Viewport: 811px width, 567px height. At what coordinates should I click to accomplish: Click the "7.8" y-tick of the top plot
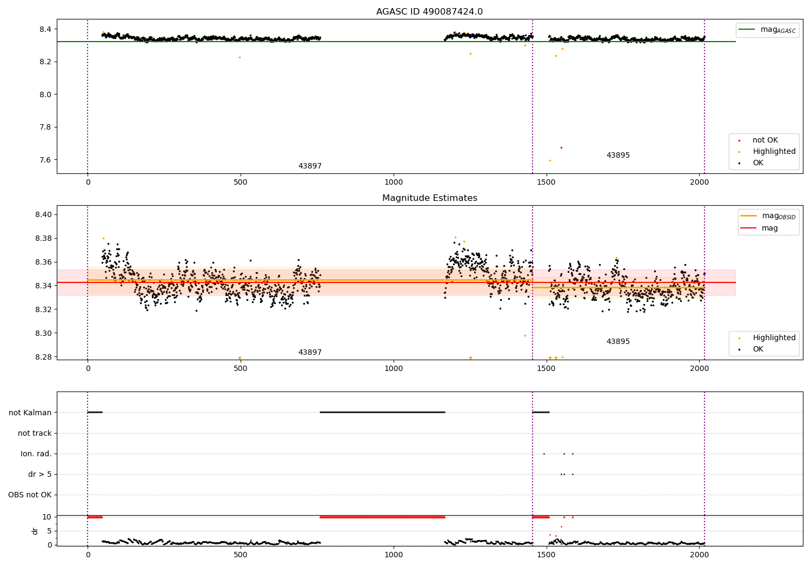[45, 127]
